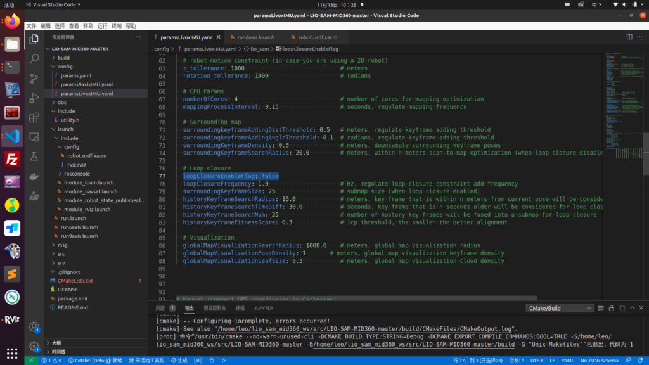This screenshot has height=365, width=649.
Task: Open Explorer panel more actions ellipsis
Action: tap(138, 37)
